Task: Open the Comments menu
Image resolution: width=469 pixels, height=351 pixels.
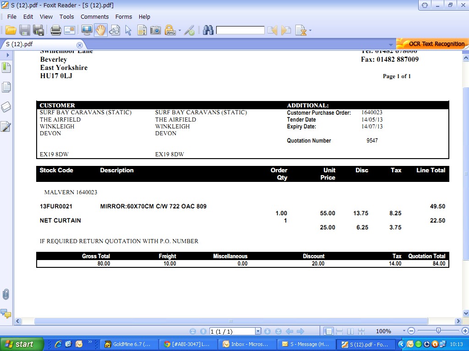Action: [x=94, y=16]
